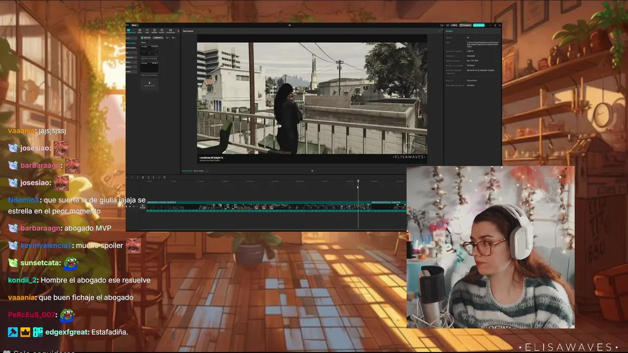Screen dimensions: 628x353
Task: Open the Efectos tab in CapCut
Action: pos(161,31)
